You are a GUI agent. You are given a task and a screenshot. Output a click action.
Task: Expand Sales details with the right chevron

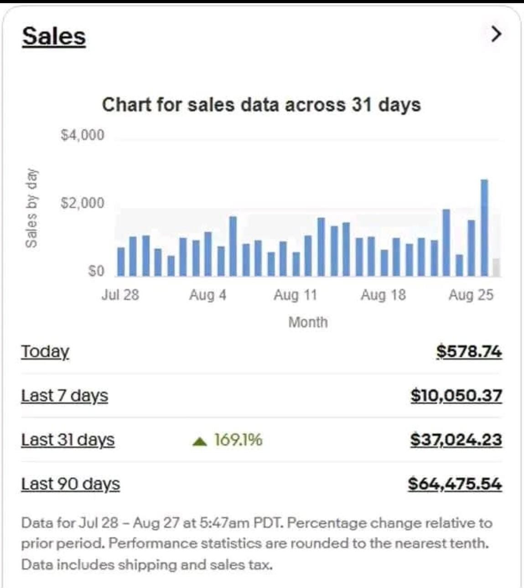[496, 34]
